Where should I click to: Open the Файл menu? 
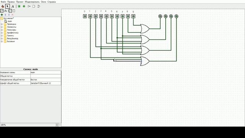[x=3, y=2]
